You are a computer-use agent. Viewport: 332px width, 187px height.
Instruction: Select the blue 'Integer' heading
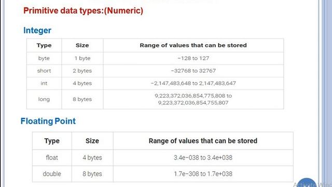(37, 30)
